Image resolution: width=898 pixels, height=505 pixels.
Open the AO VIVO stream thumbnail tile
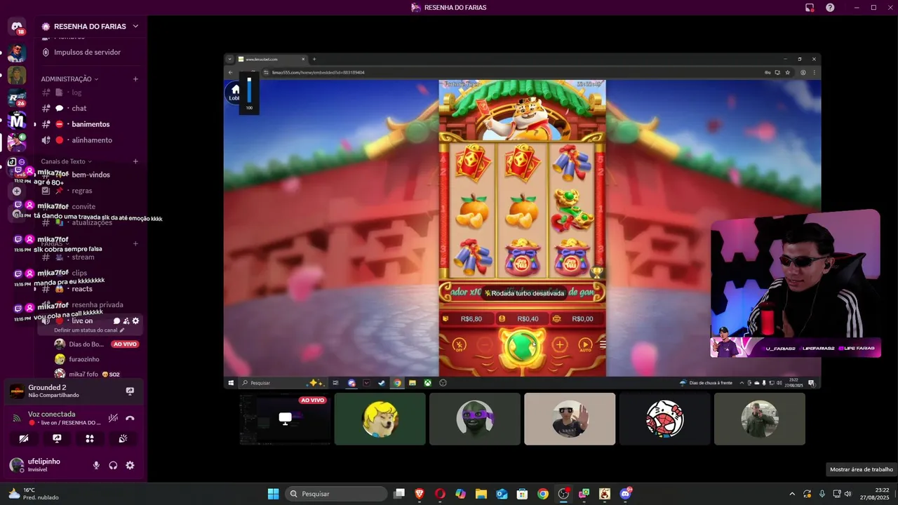(285, 419)
